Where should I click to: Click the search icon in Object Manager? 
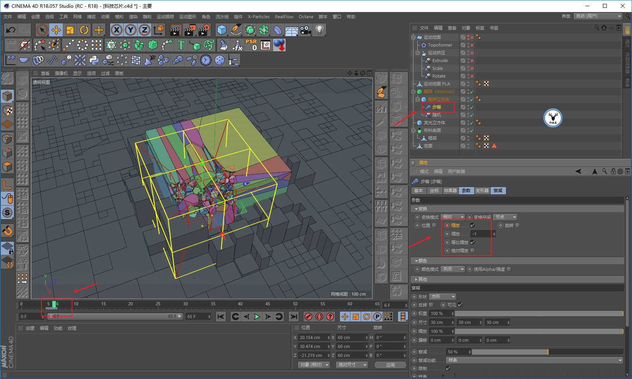click(597, 28)
